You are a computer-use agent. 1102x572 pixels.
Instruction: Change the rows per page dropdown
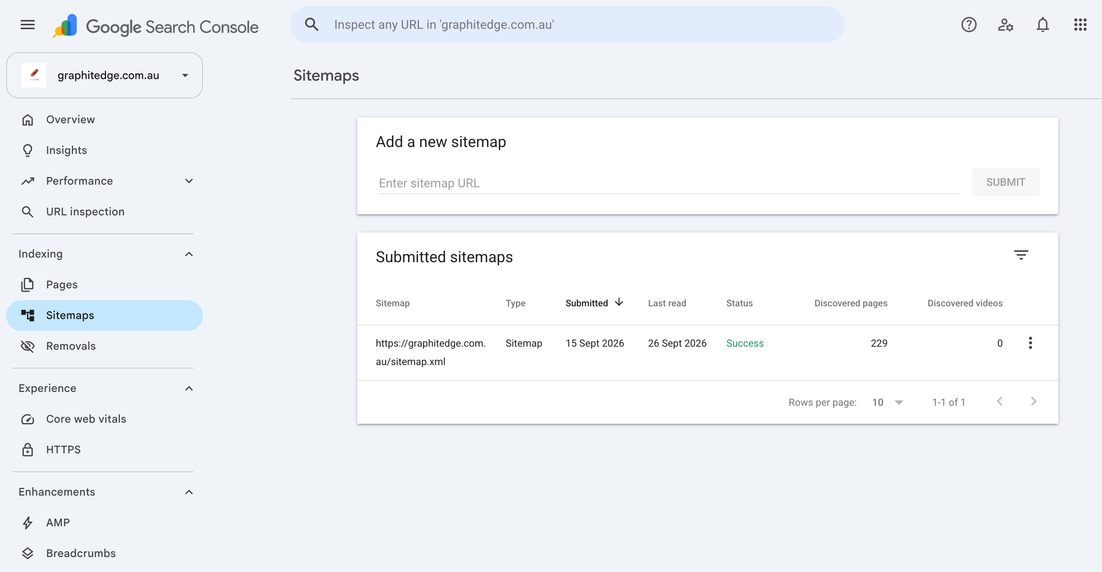888,402
